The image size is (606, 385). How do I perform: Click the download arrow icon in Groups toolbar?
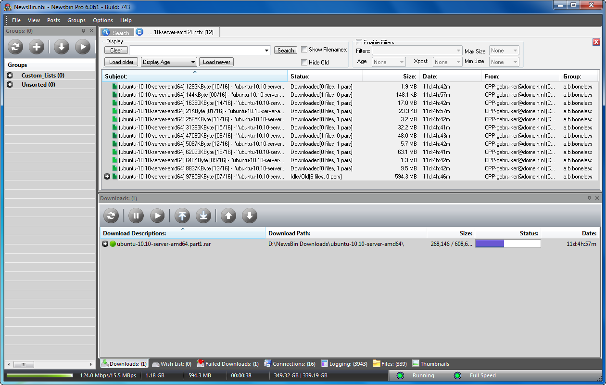(62, 47)
